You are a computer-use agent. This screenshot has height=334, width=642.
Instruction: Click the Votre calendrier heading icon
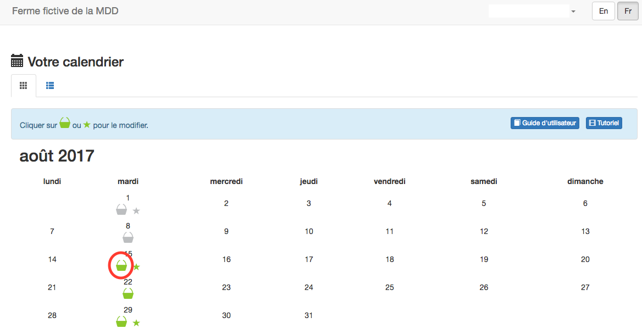click(x=17, y=61)
